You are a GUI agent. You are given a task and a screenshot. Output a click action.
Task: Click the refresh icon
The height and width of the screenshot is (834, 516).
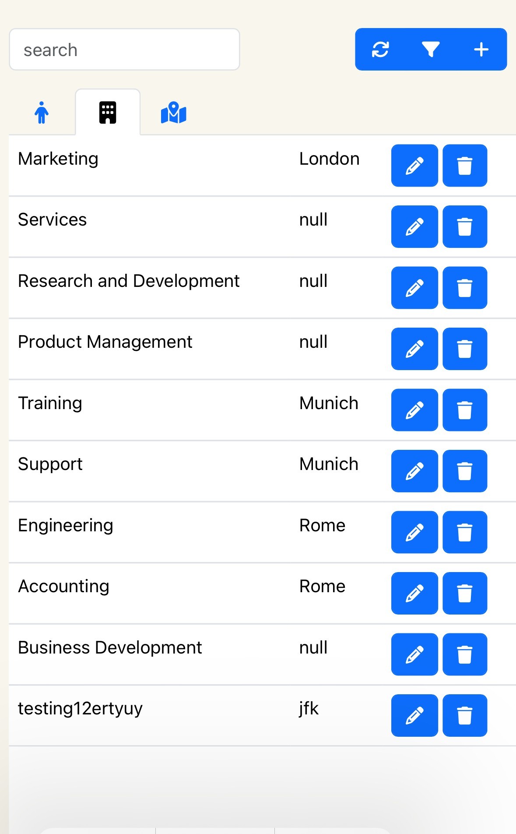coord(380,49)
